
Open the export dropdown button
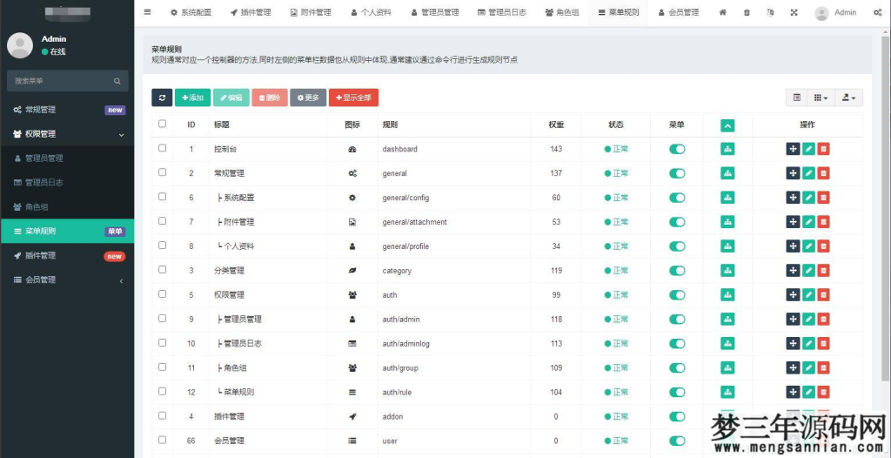coord(848,98)
